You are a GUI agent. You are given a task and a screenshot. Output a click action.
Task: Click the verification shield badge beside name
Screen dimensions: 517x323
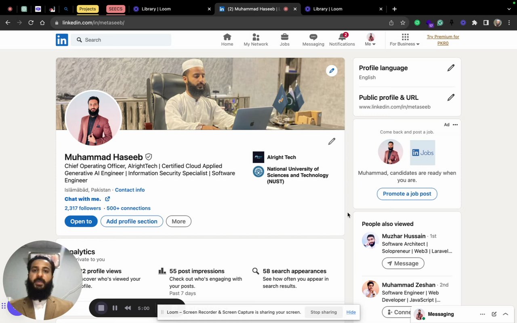click(149, 157)
